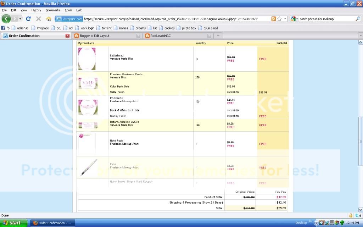
Task: Expand the Desktop toolbar chevron on taskbar
Action: coord(311,222)
